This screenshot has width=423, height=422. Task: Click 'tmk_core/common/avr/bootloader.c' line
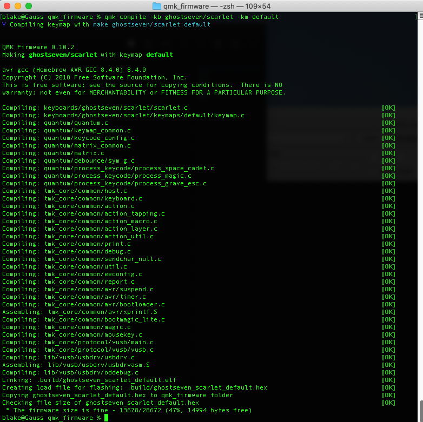[x=83, y=304]
